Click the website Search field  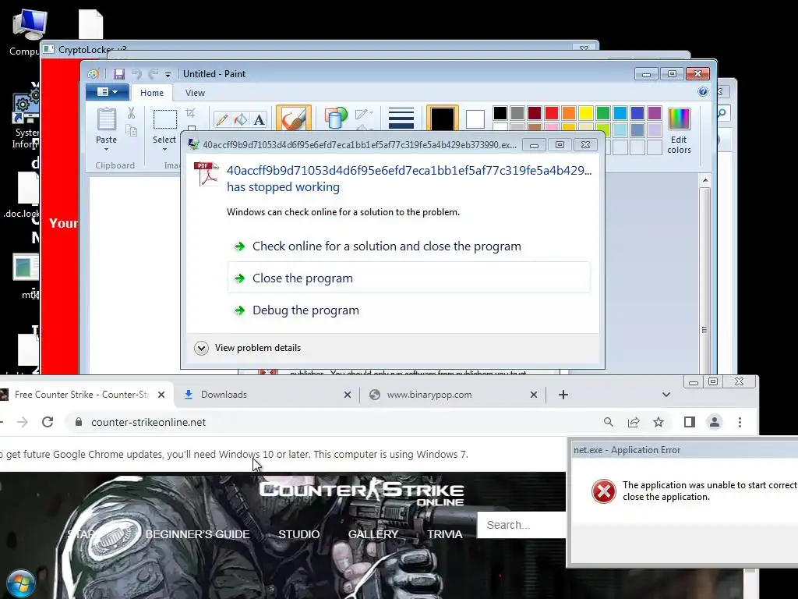coord(521,525)
